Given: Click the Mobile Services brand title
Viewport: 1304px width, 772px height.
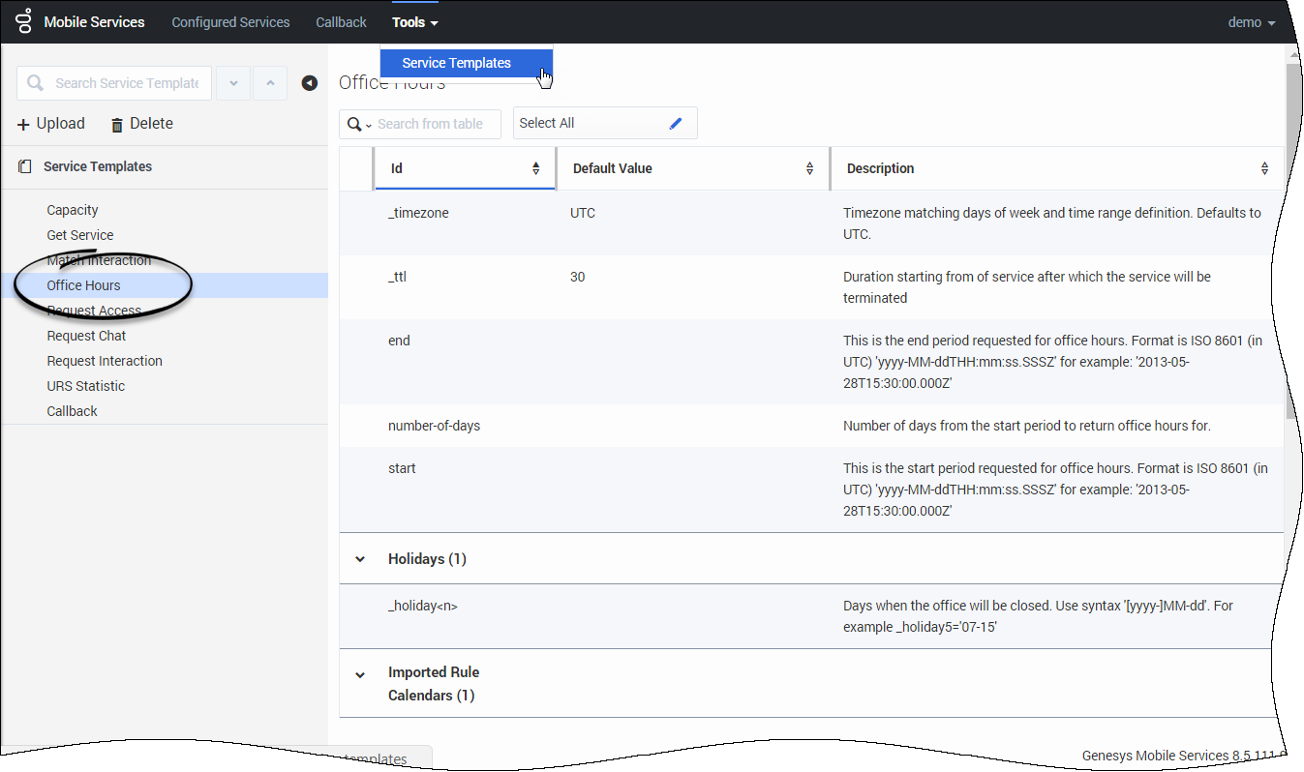Looking at the screenshot, I should [94, 22].
